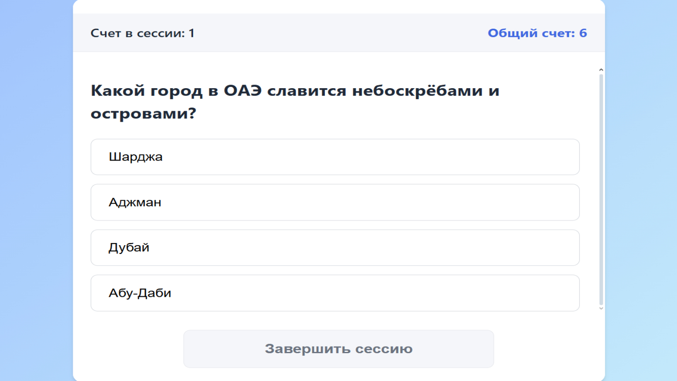This screenshot has height=381, width=677.
Task: Click the blue score counter in the header
Action: (x=537, y=33)
